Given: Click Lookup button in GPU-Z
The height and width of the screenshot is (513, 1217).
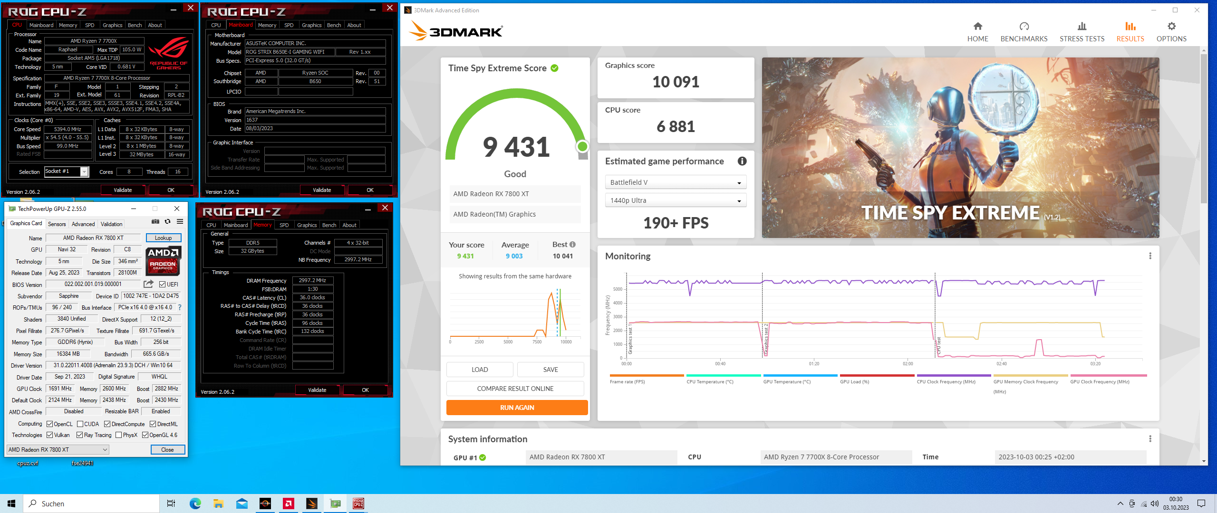Looking at the screenshot, I should (163, 238).
